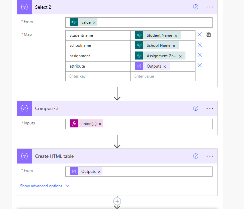
Task: Remove the union(...) expression token
Action: (x=100, y=124)
